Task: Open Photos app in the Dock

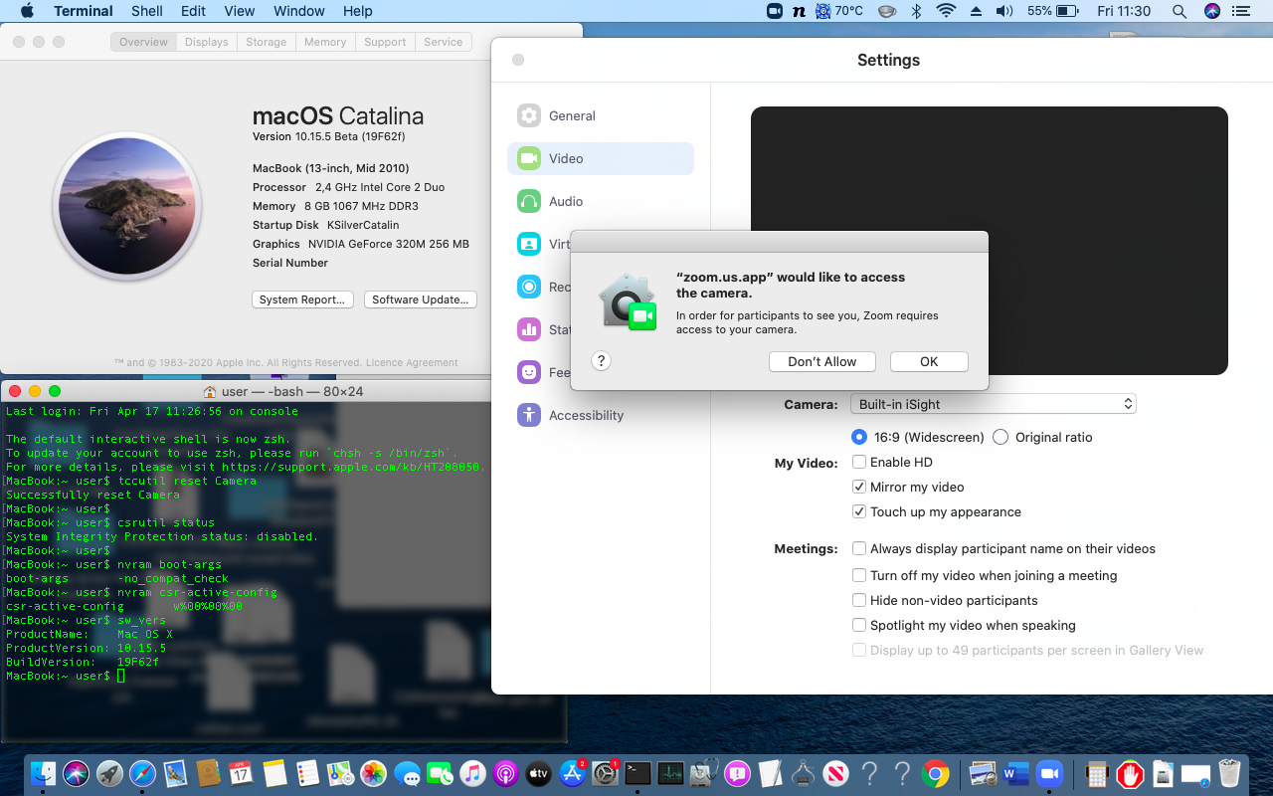Action: coord(373,773)
